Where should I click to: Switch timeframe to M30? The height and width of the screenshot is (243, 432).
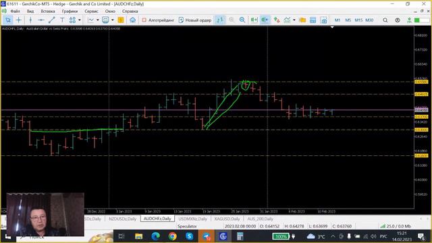369,20
